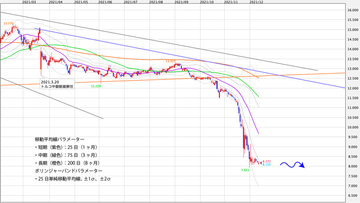The image size is (360, 203).
Task: Select the 11.500 price axis label
Action: 353,98
